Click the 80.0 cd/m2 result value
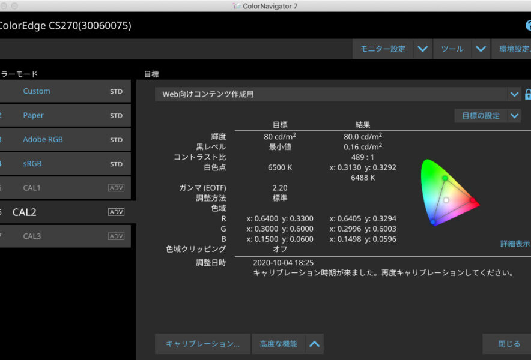531x360 pixels. [x=363, y=136]
